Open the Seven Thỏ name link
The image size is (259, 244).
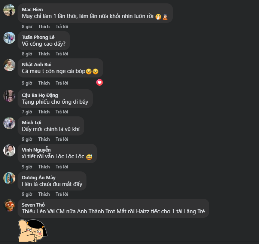33,205
